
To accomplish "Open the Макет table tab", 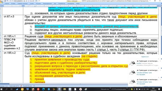I will (78, 4).
